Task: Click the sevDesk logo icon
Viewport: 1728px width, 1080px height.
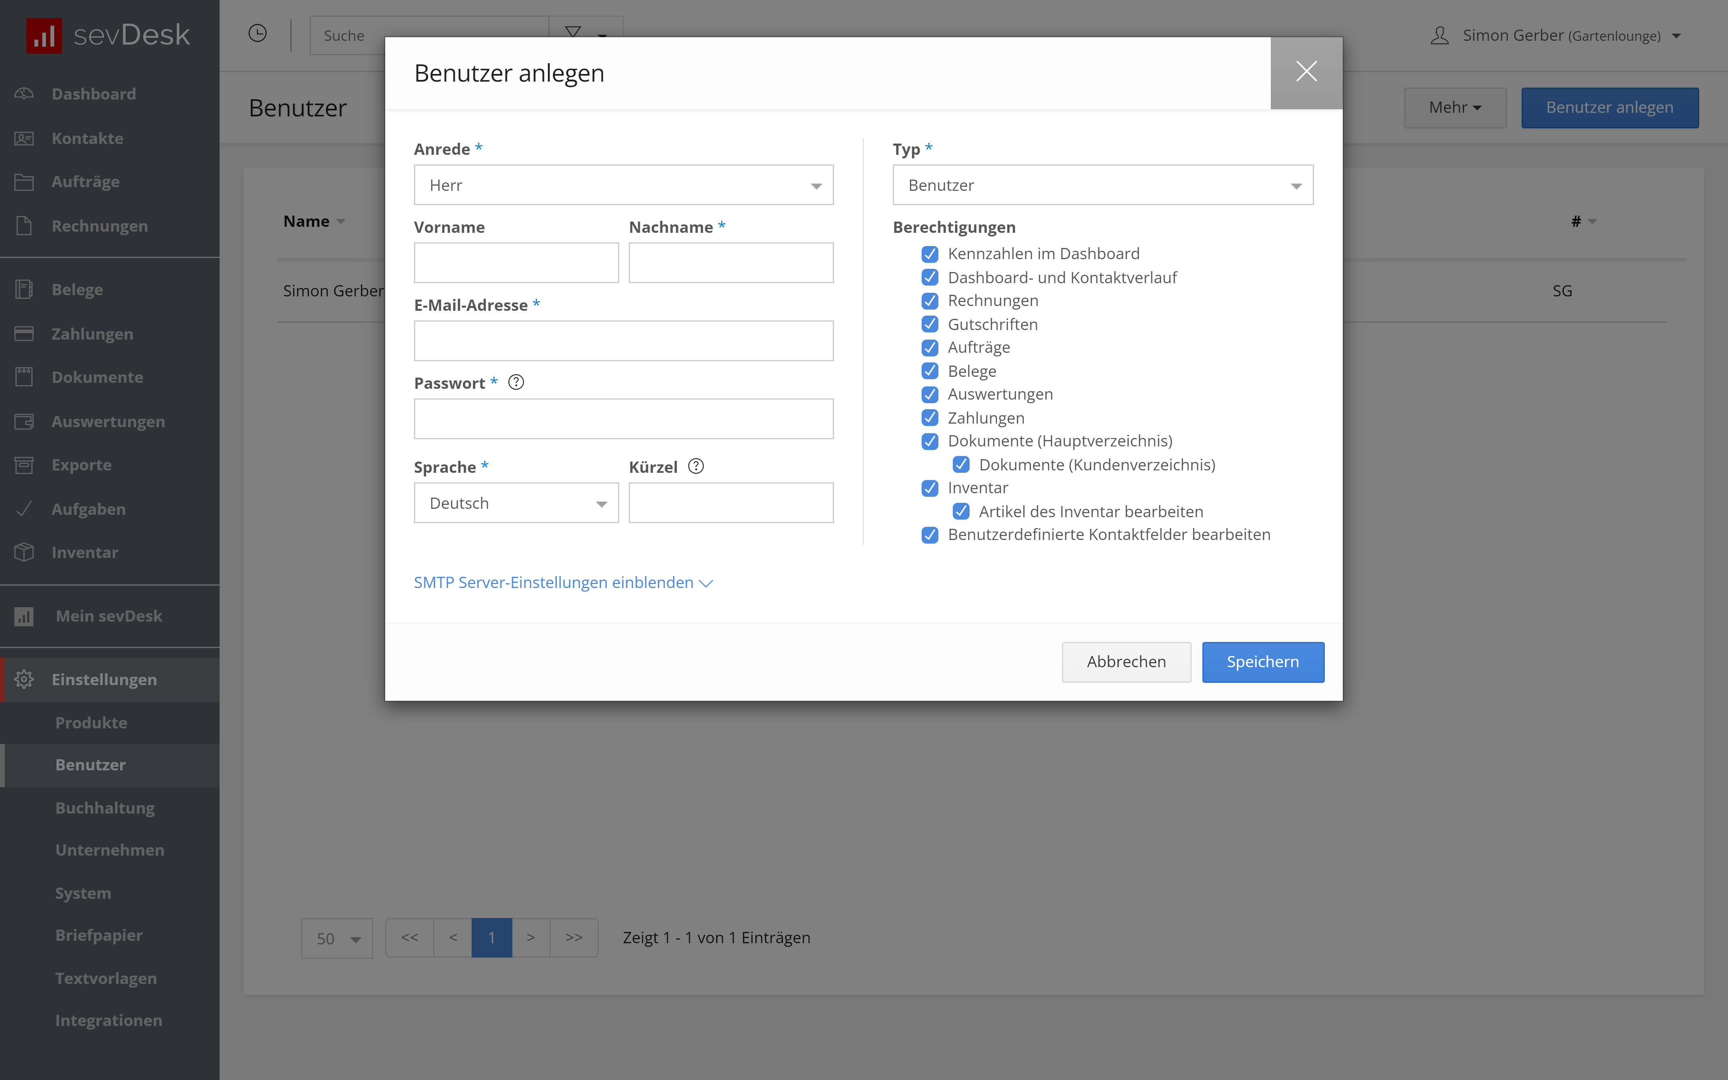Action: tap(44, 35)
